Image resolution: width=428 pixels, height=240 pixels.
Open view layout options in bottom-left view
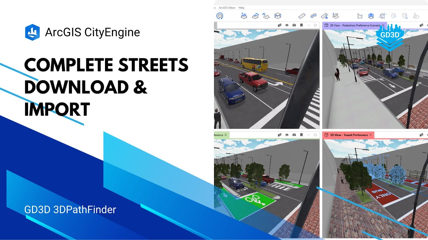tap(280, 135)
